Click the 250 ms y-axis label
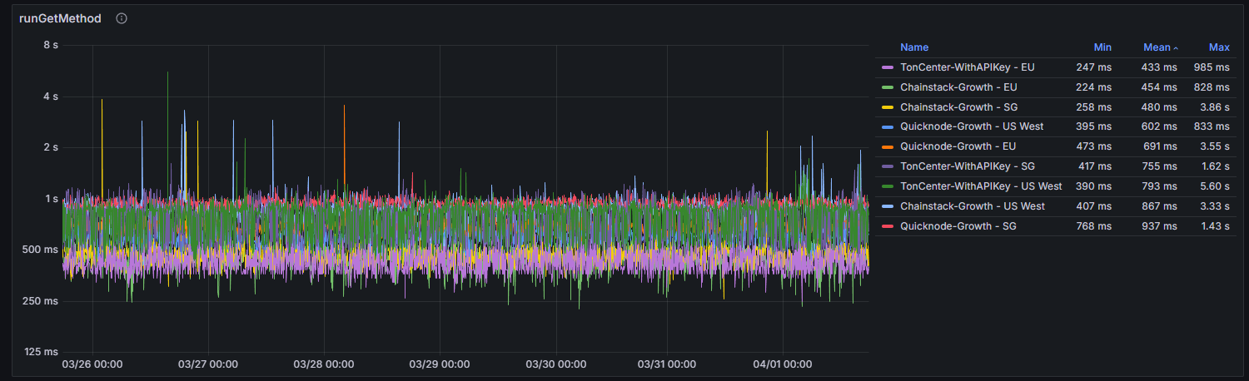This screenshot has height=381, width=1249. point(41,301)
